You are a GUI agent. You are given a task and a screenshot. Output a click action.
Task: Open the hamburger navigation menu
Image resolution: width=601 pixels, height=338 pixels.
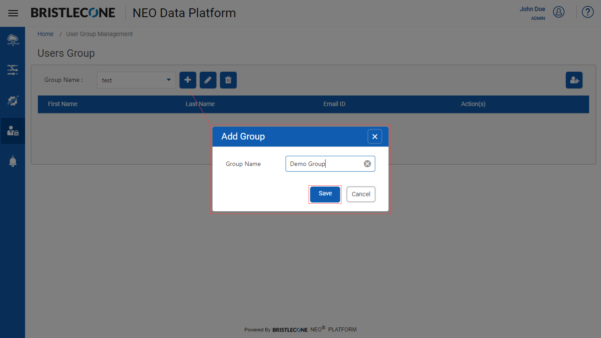click(13, 13)
